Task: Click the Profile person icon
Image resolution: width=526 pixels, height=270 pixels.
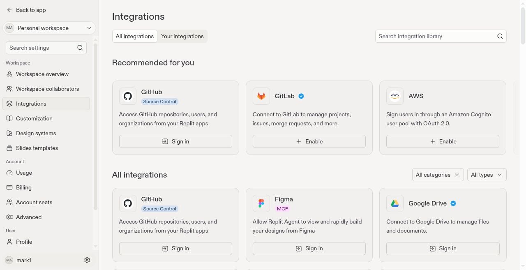Action: 9,242
